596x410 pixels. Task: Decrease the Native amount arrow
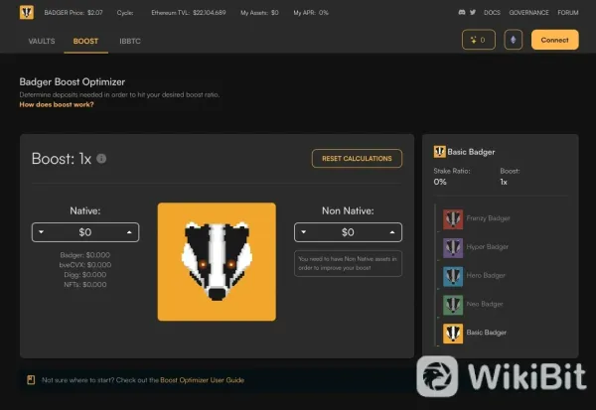(41, 232)
